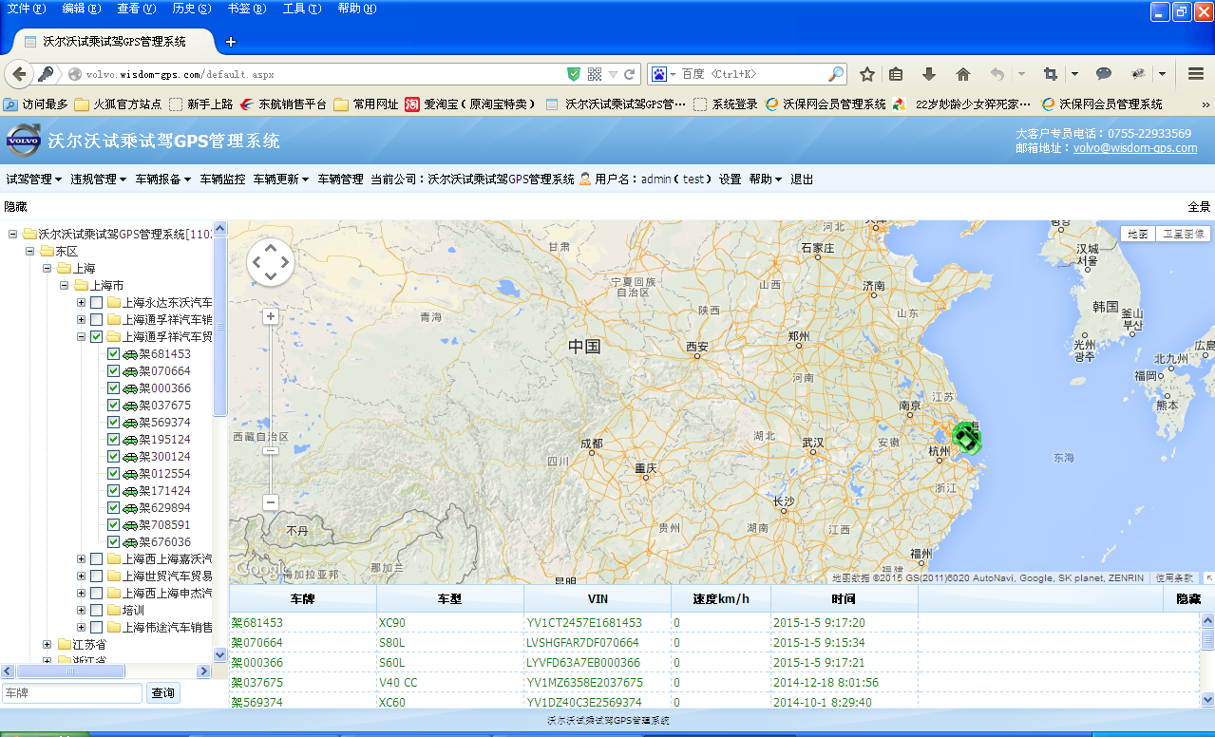Click the 查询 search button

point(163,693)
